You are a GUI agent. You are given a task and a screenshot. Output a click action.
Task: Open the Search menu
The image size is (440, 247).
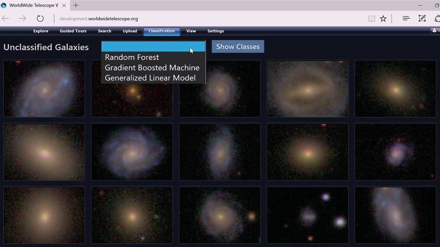click(104, 31)
